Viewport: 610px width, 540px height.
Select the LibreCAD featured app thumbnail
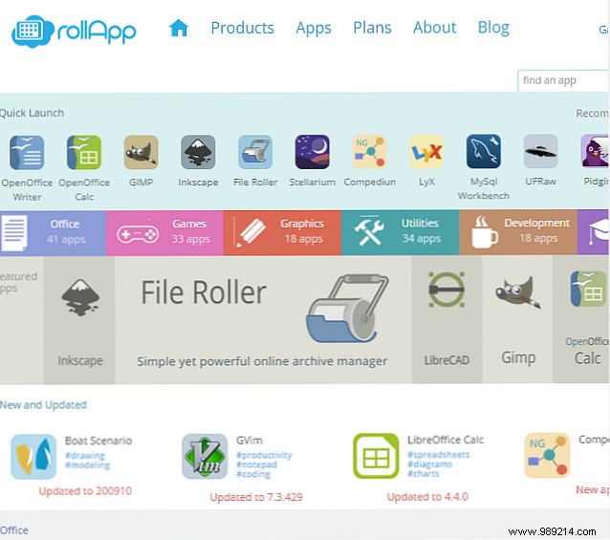[x=447, y=319]
